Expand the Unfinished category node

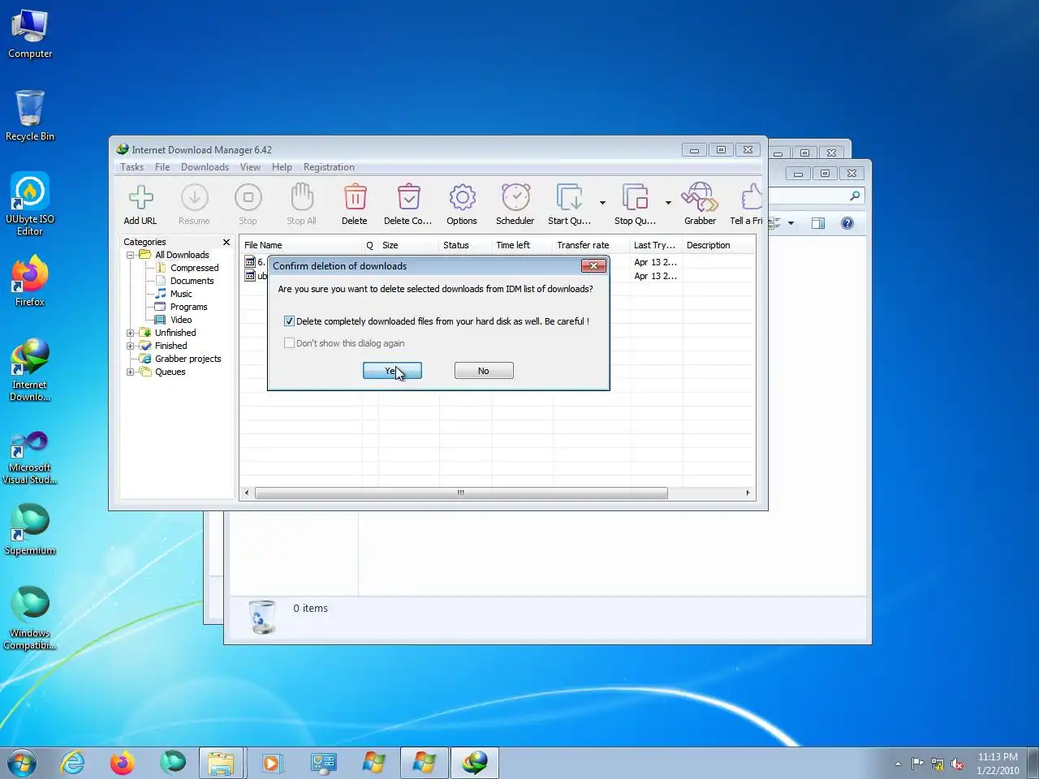coord(130,333)
